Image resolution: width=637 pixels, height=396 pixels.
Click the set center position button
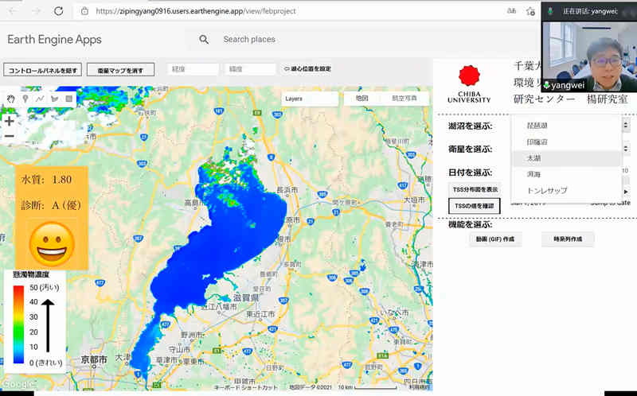(307, 69)
